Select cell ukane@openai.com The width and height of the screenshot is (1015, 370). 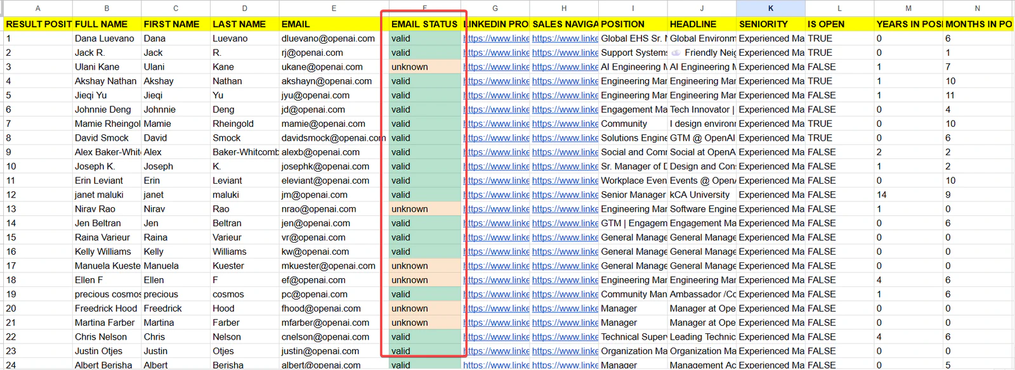(334, 67)
